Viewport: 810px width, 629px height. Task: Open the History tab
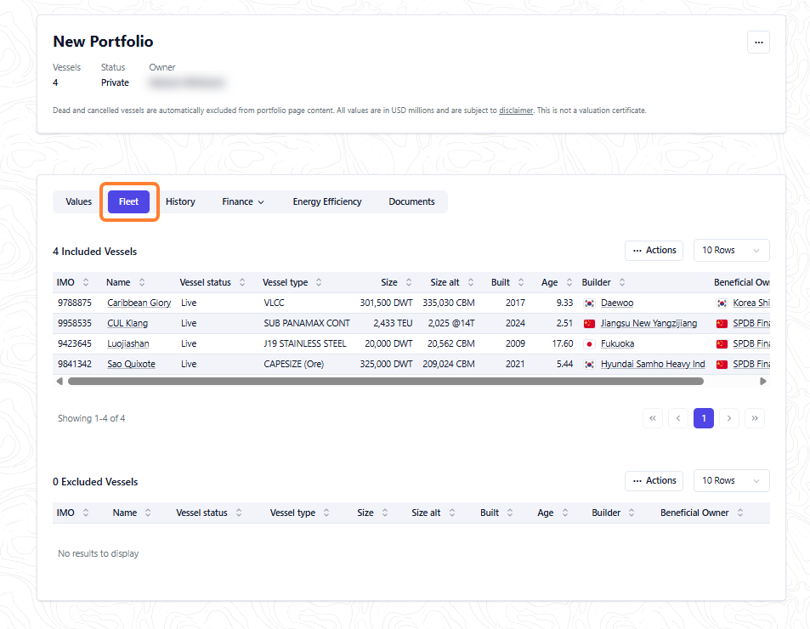click(180, 202)
